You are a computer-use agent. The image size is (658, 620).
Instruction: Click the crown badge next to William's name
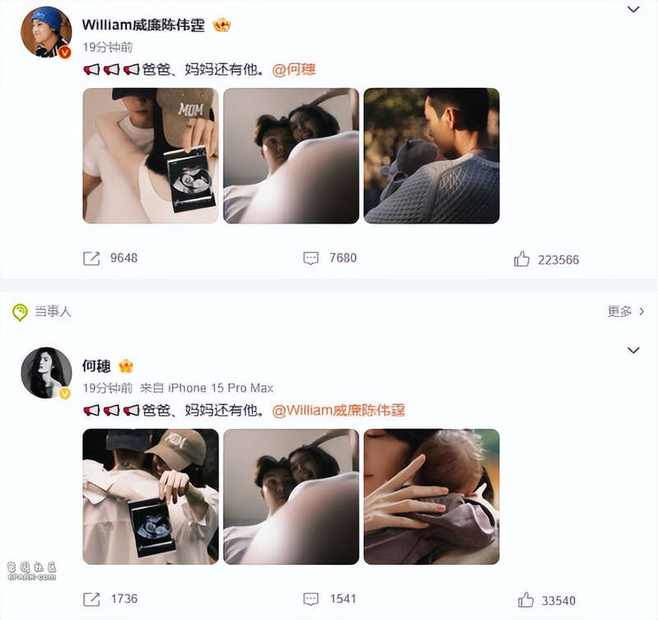click(221, 25)
